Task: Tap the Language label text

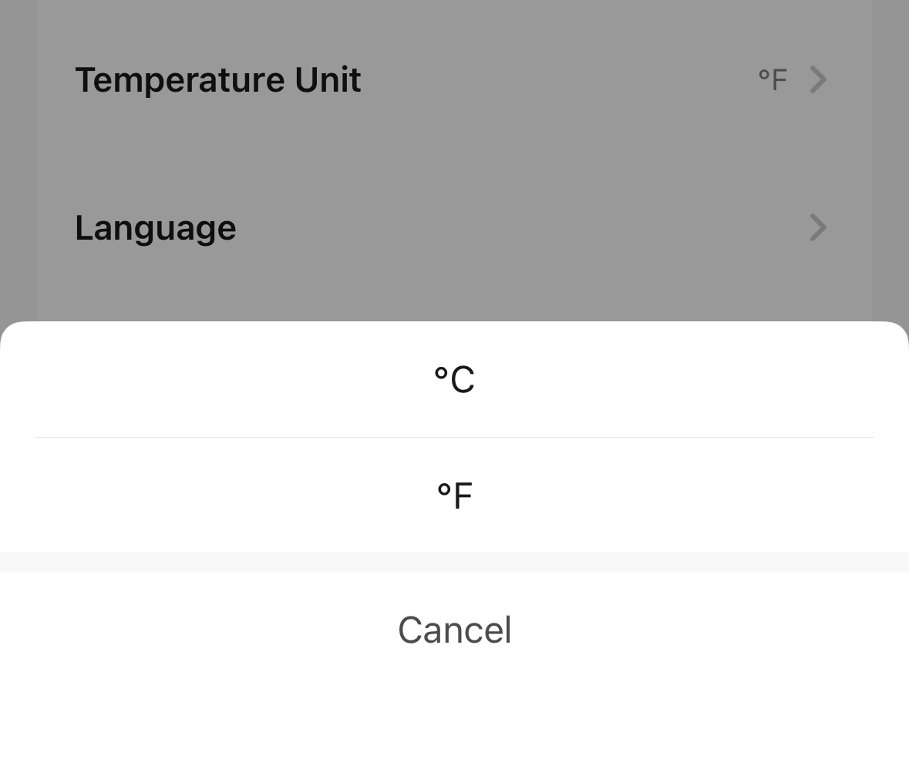Action: pos(155,228)
